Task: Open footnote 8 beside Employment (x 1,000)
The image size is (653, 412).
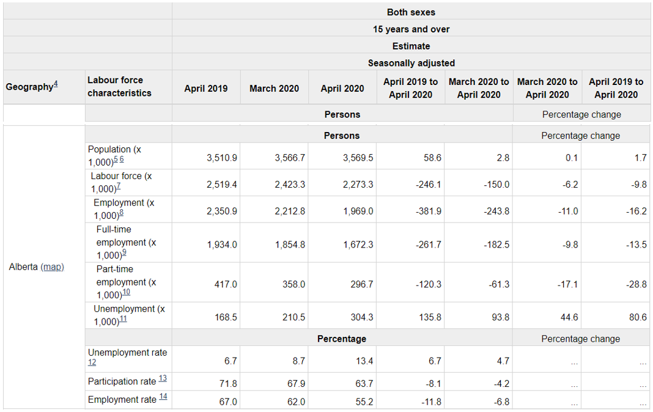Action: point(121,213)
